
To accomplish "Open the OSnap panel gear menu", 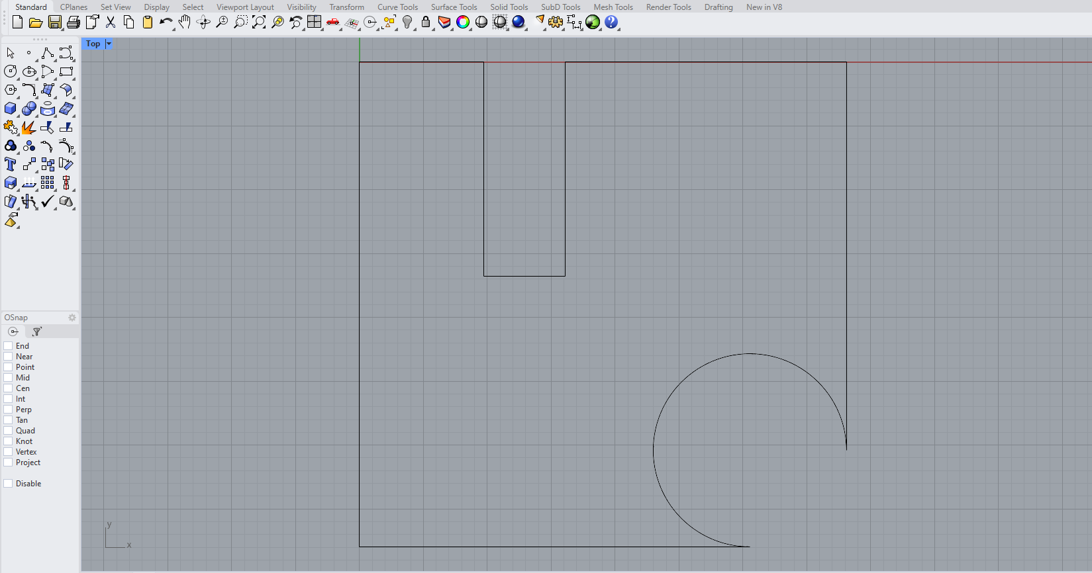I will coord(72,318).
